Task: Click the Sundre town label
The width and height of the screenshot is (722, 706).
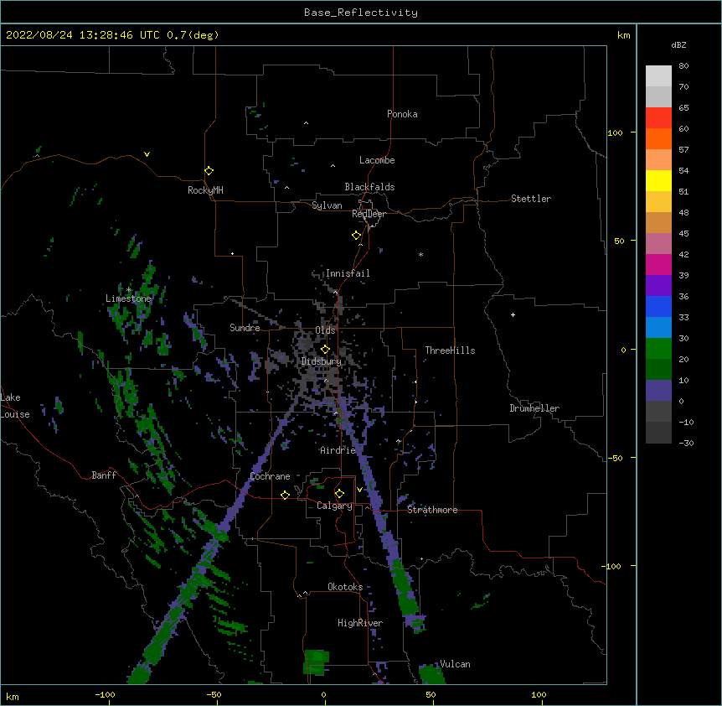Action: tap(245, 328)
